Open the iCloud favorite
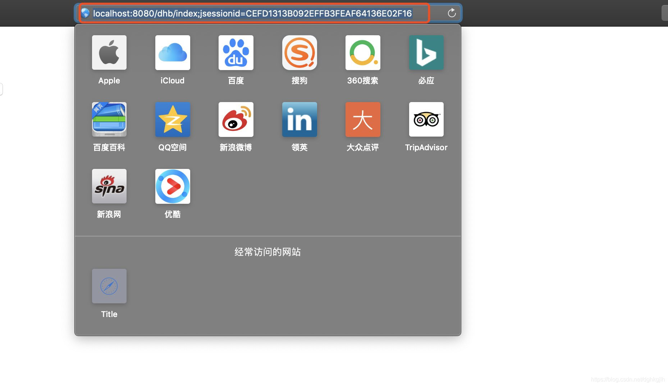Viewport: 668px width, 386px height. [x=173, y=52]
